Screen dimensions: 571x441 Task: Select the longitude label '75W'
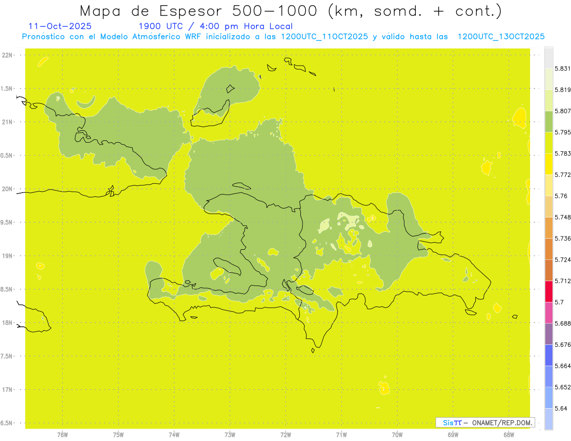[118, 435]
